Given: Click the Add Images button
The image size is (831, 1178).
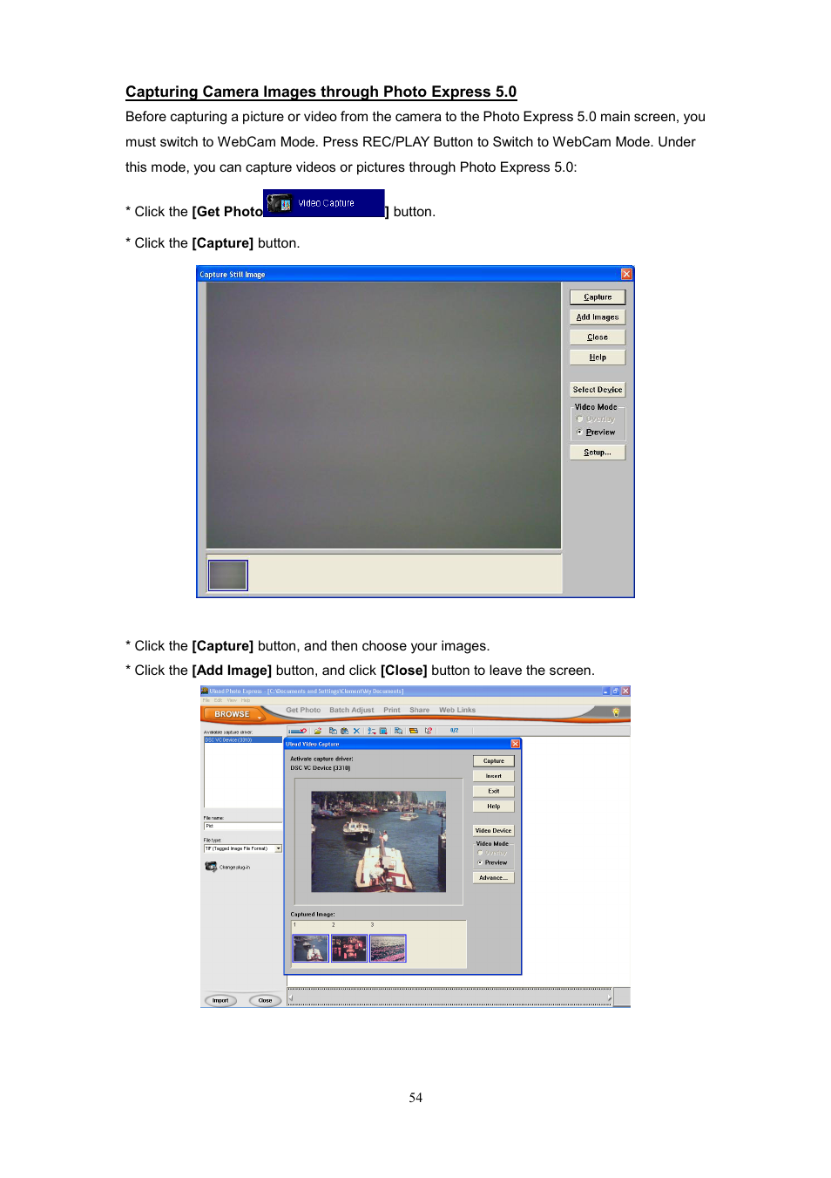Looking at the screenshot, I should pos(598,317).
